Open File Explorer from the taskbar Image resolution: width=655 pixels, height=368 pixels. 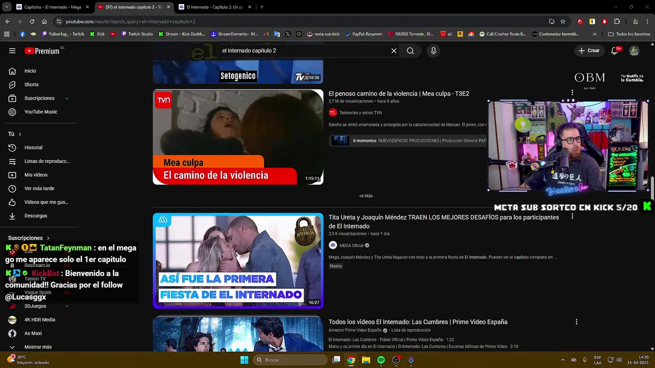coord(366,360)
